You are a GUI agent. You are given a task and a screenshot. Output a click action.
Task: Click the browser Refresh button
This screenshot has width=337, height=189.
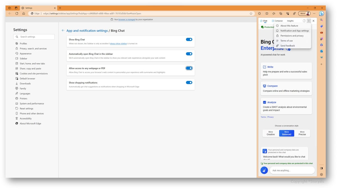tap(17, 13)
